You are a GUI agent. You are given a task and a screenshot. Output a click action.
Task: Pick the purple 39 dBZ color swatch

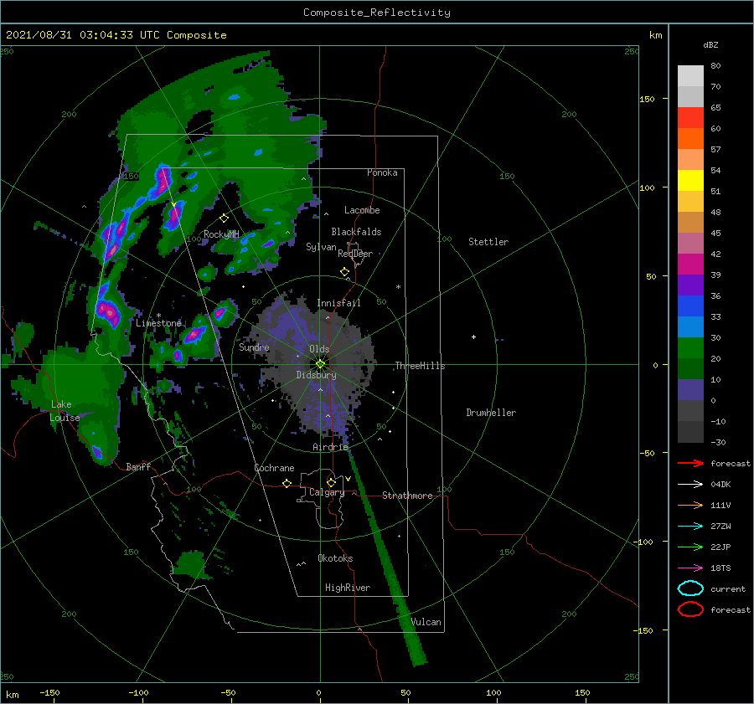tap(690, 285)
